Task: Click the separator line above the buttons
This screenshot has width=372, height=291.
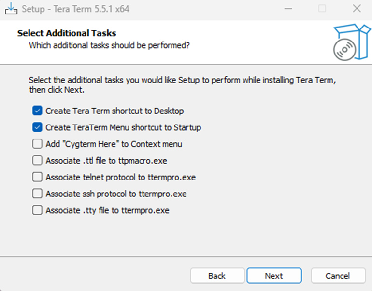Action: click(186, 256)
